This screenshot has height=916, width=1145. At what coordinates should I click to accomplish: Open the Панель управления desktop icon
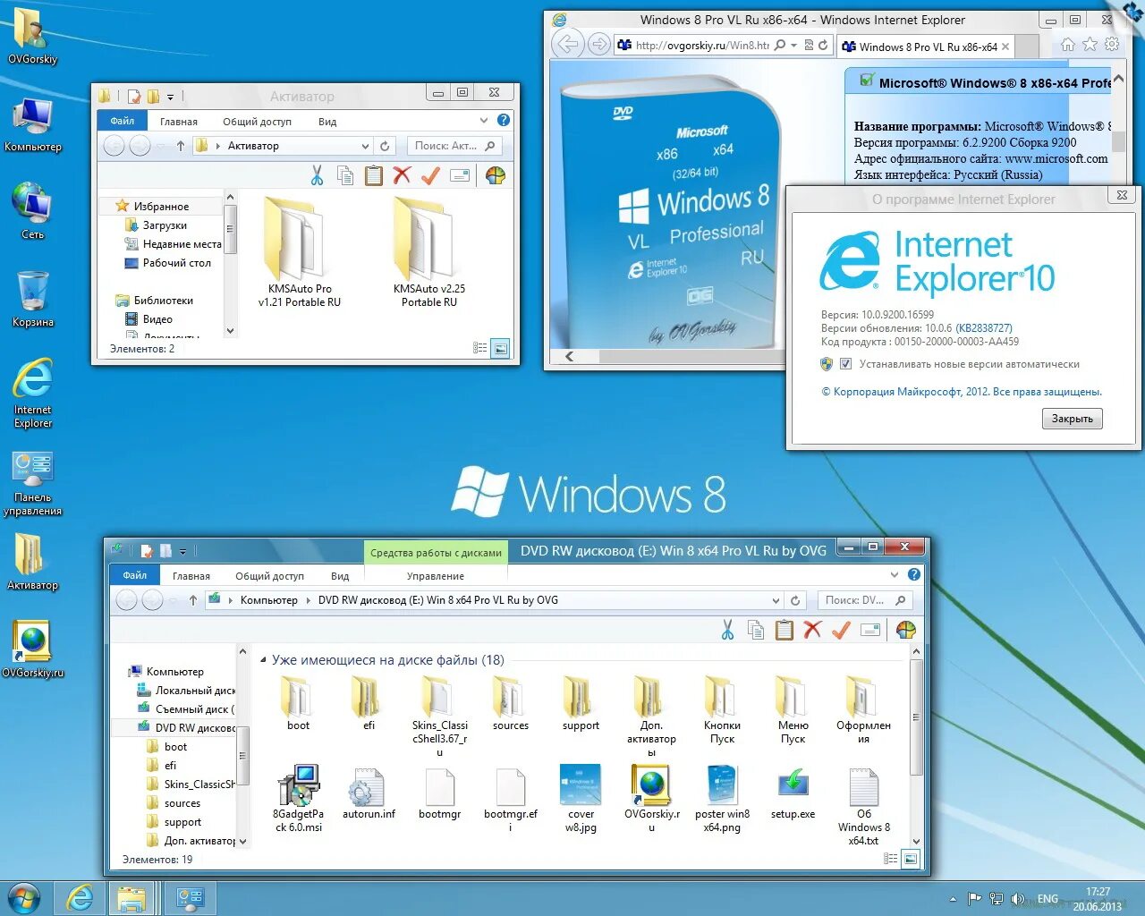click(x=33, y=483)
